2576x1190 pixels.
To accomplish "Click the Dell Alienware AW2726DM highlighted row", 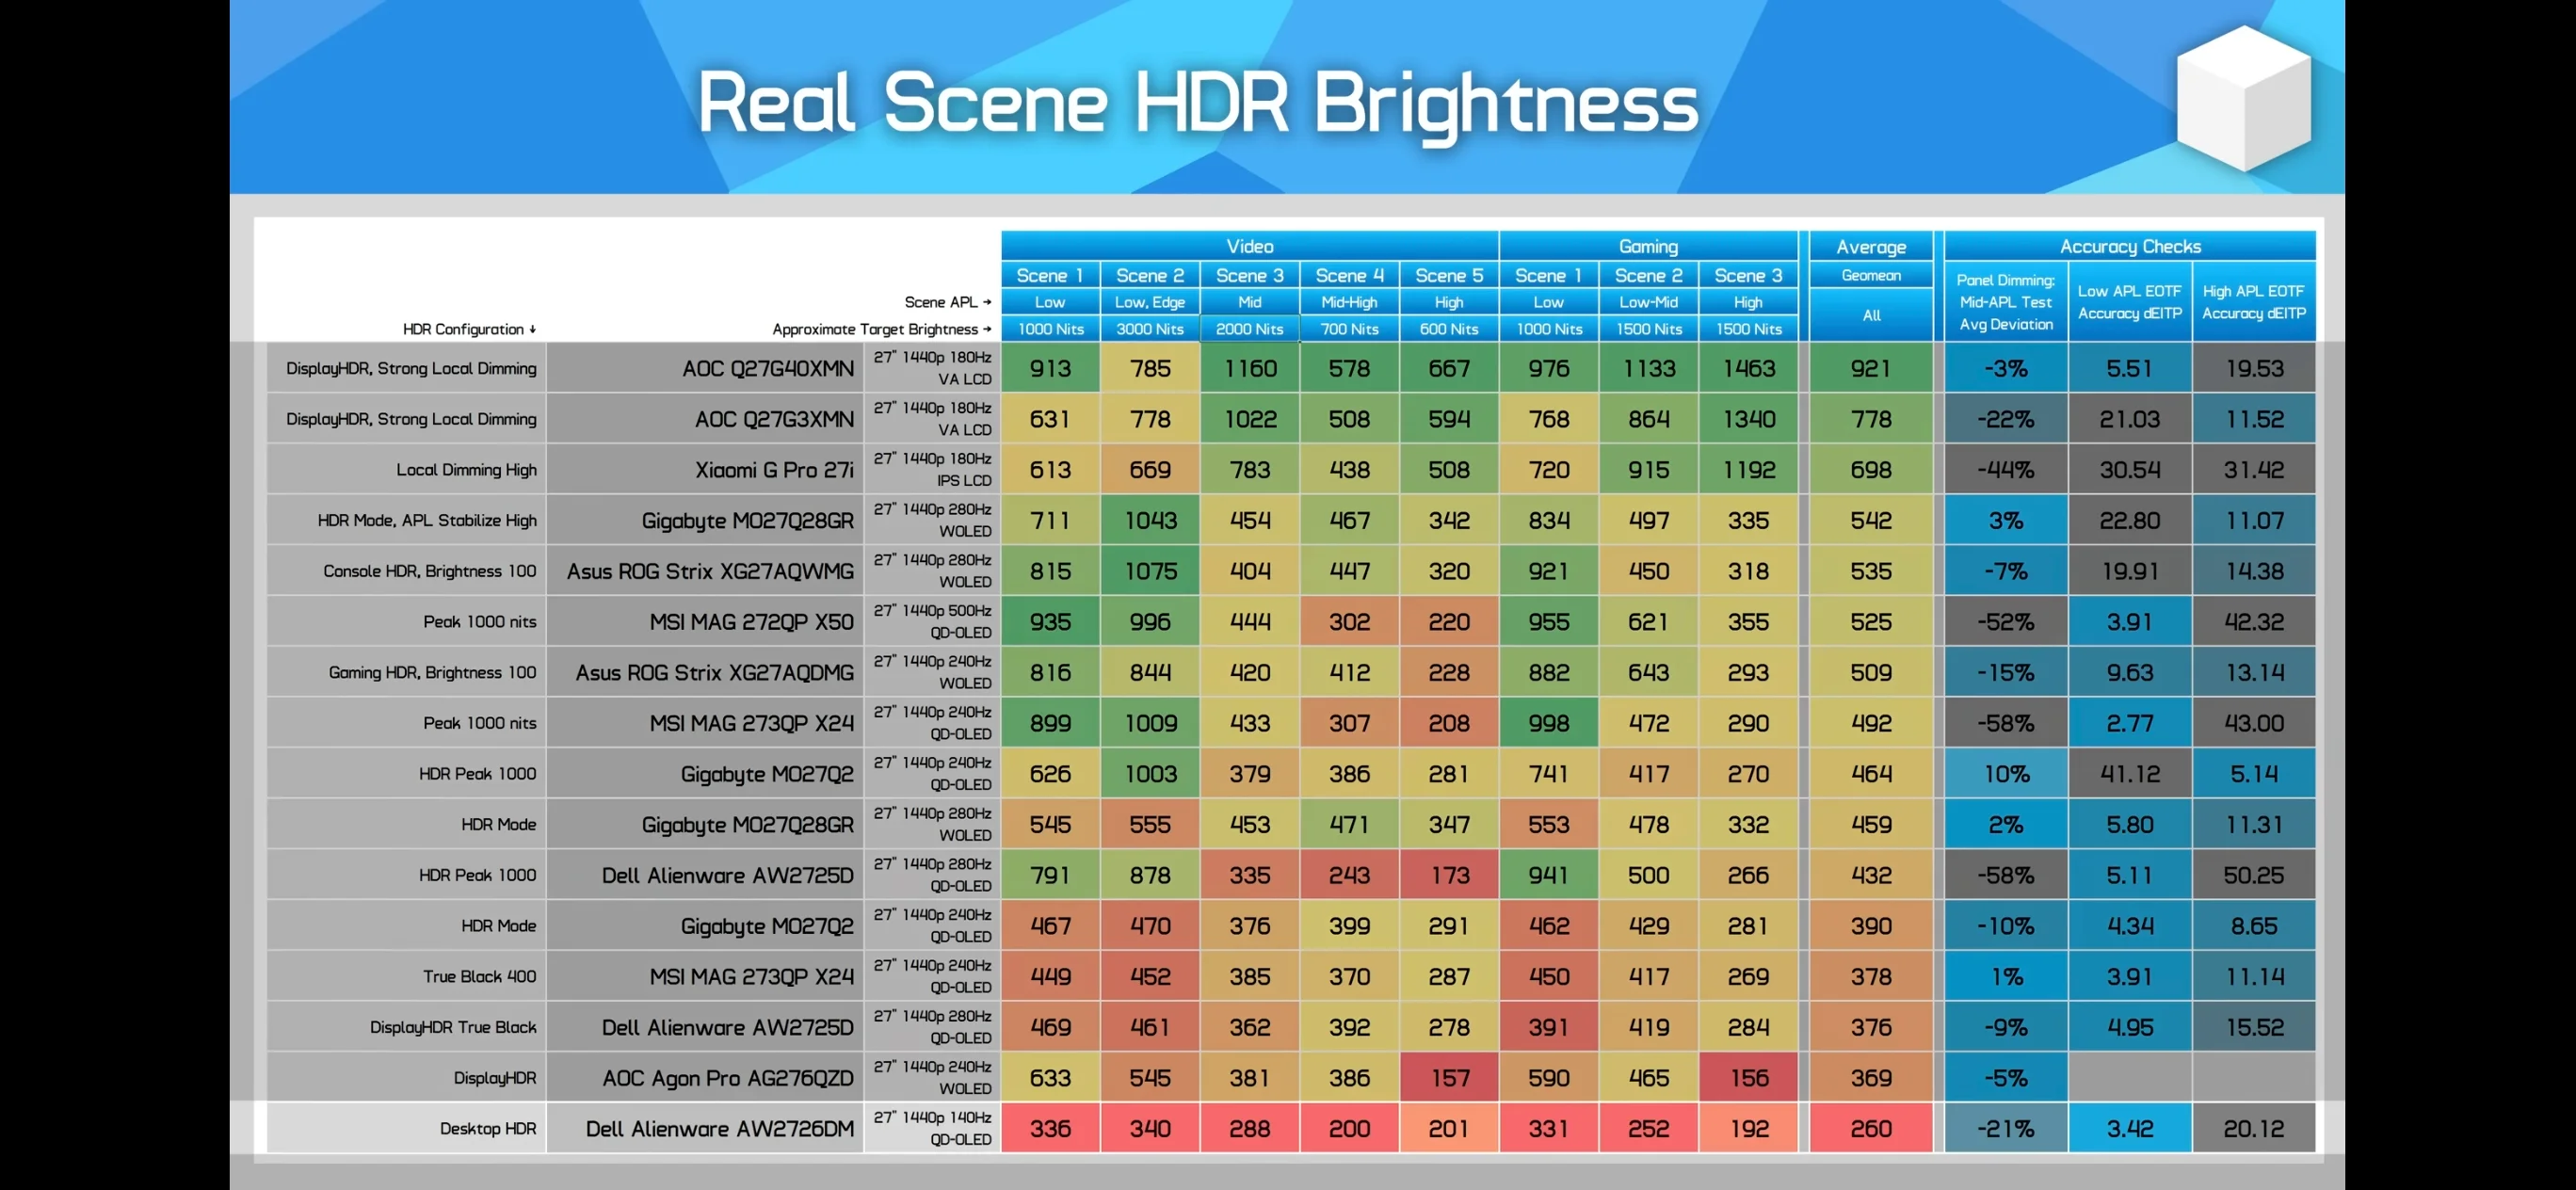I will [1290, 1128].
